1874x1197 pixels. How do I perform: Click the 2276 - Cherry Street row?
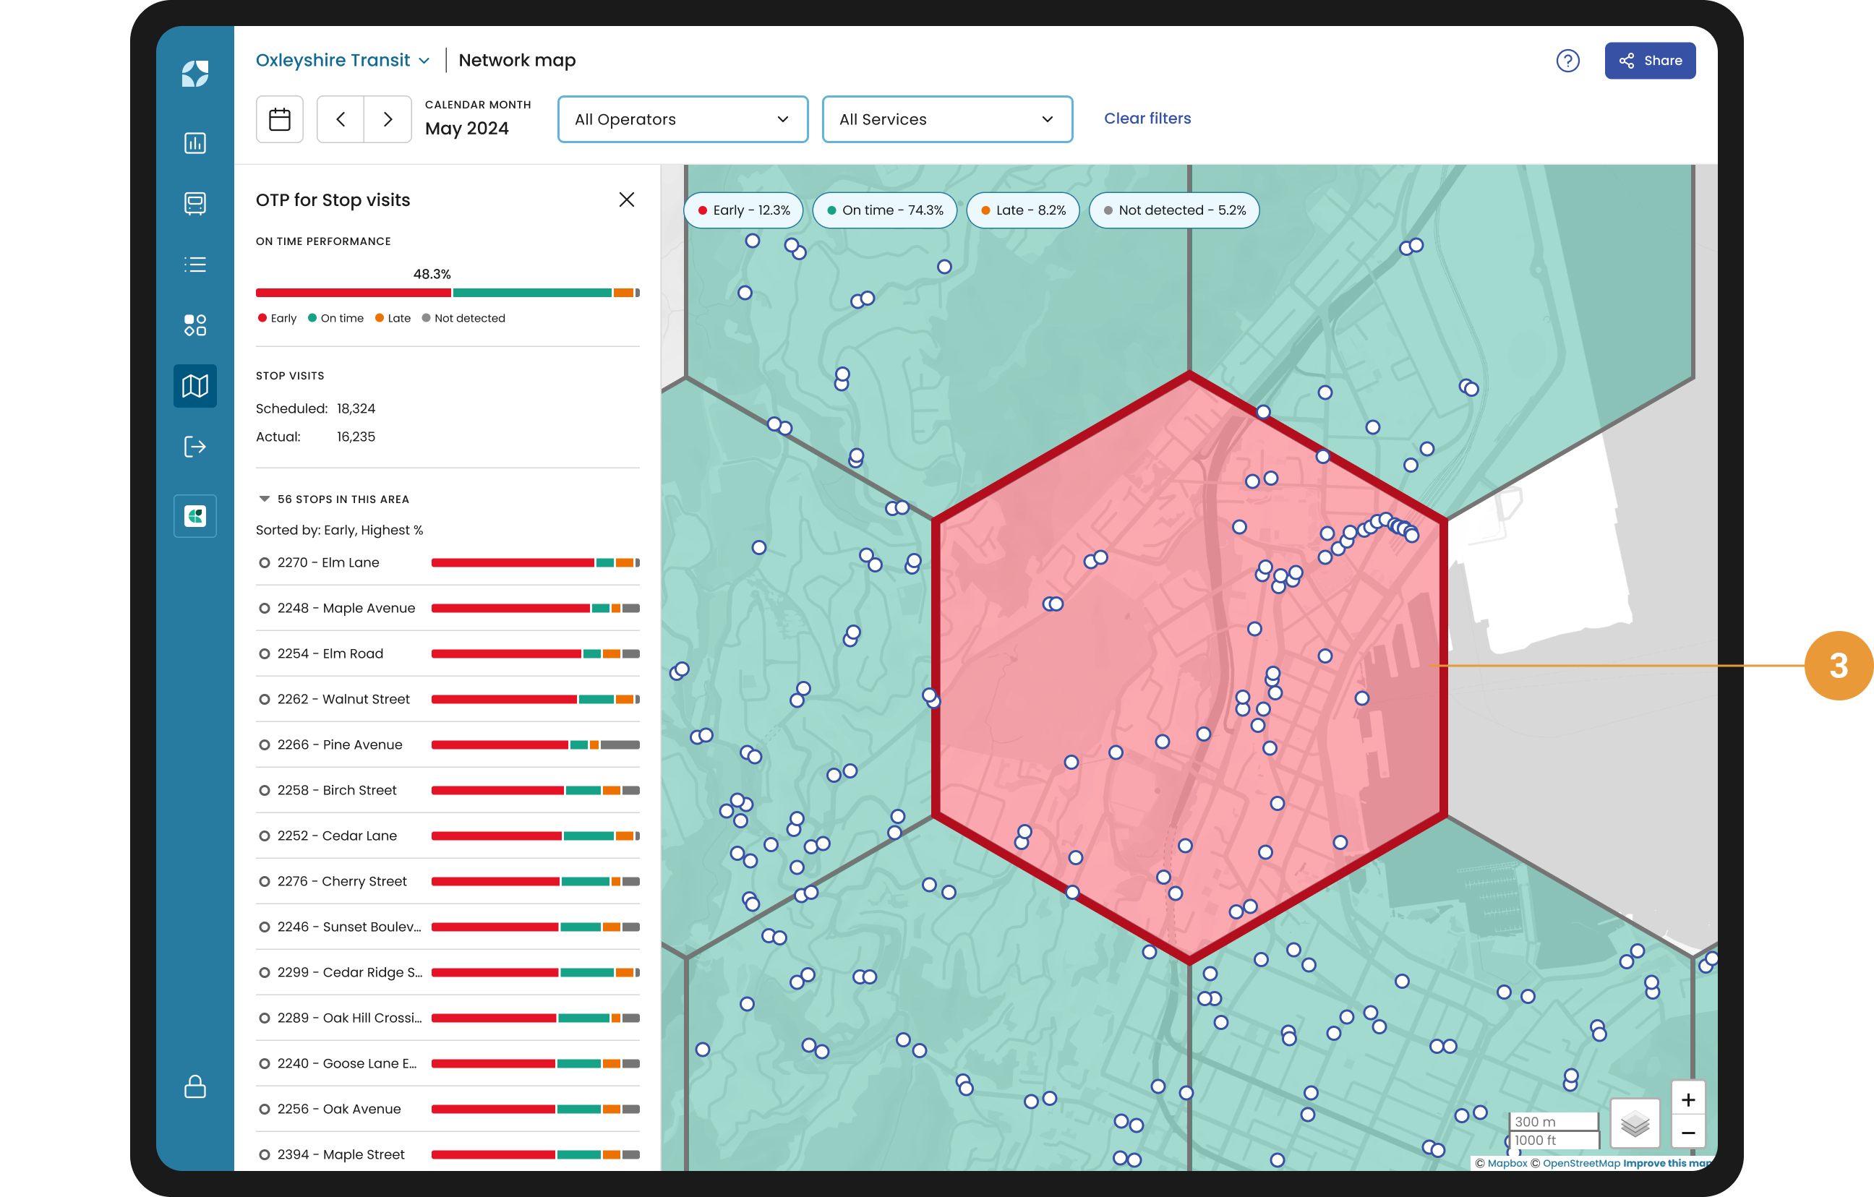click(x=448, y=881)
